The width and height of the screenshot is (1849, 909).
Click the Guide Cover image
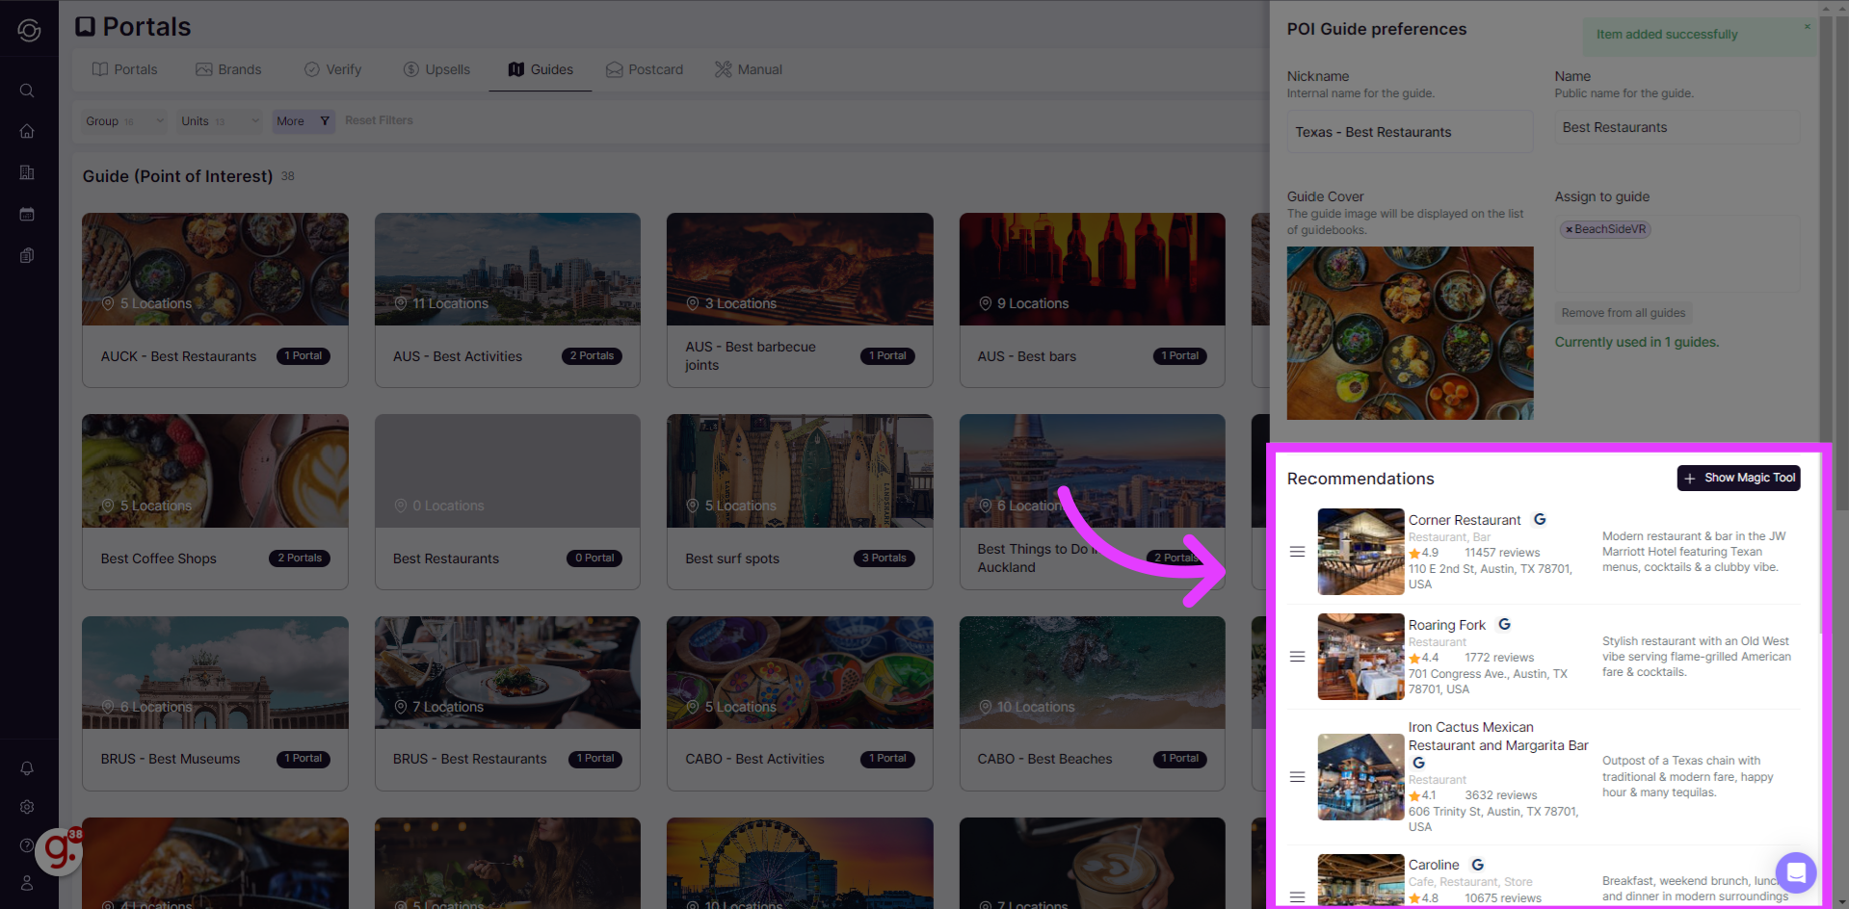tap(1410, 332)
